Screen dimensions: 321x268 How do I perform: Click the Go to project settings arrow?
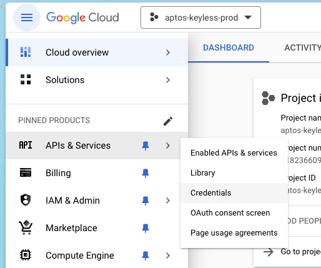click(269, 252)
